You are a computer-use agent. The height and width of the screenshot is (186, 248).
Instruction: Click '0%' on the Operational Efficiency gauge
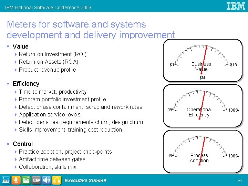170,110
